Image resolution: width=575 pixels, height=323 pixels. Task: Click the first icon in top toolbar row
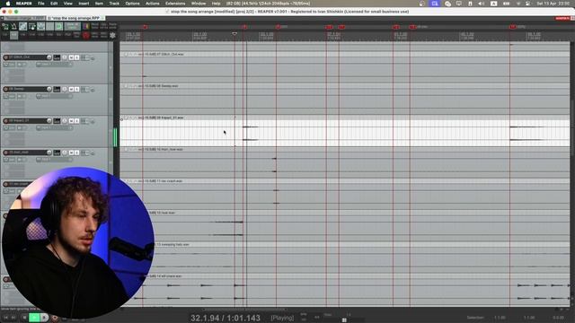(x=5, y=26)
